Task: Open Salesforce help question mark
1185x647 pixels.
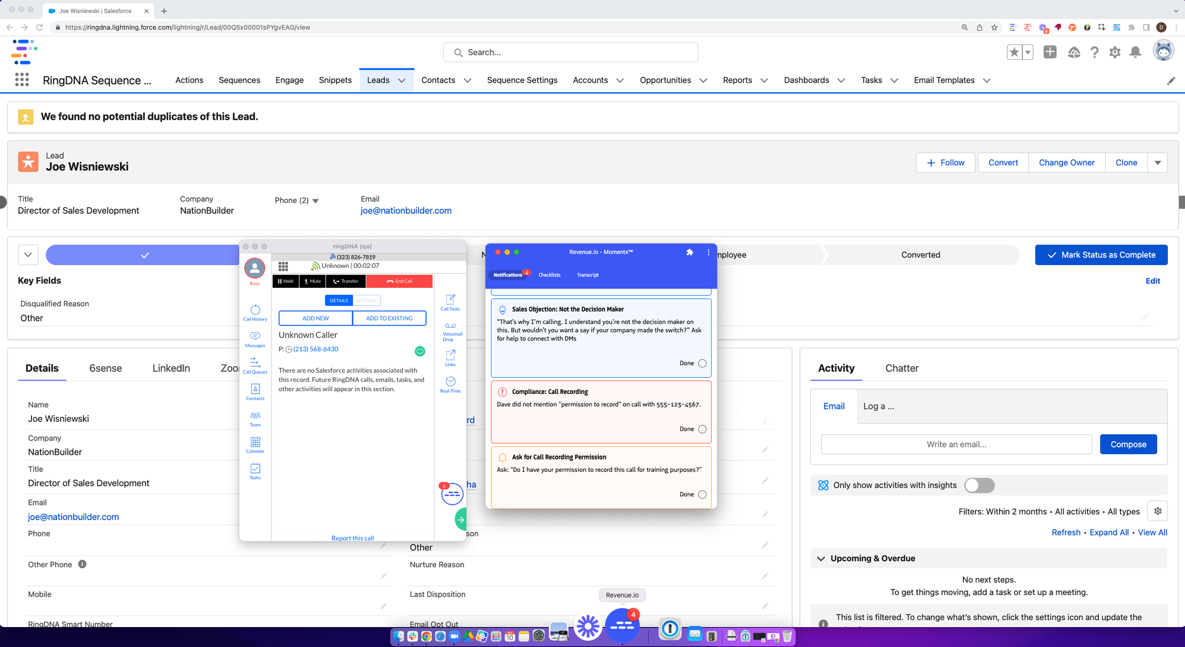Action: click(x=1094, y=52)
